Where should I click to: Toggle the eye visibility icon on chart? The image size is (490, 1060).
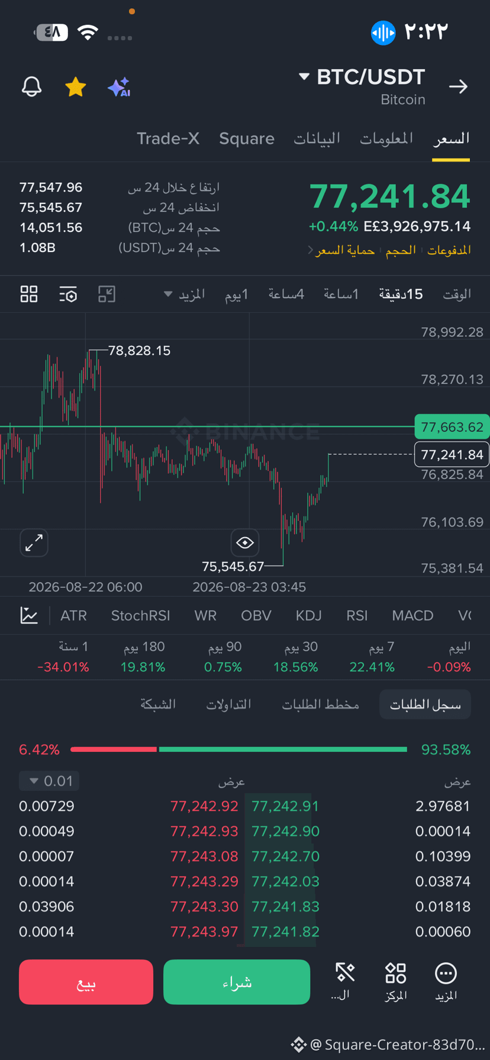pos(245,542)
